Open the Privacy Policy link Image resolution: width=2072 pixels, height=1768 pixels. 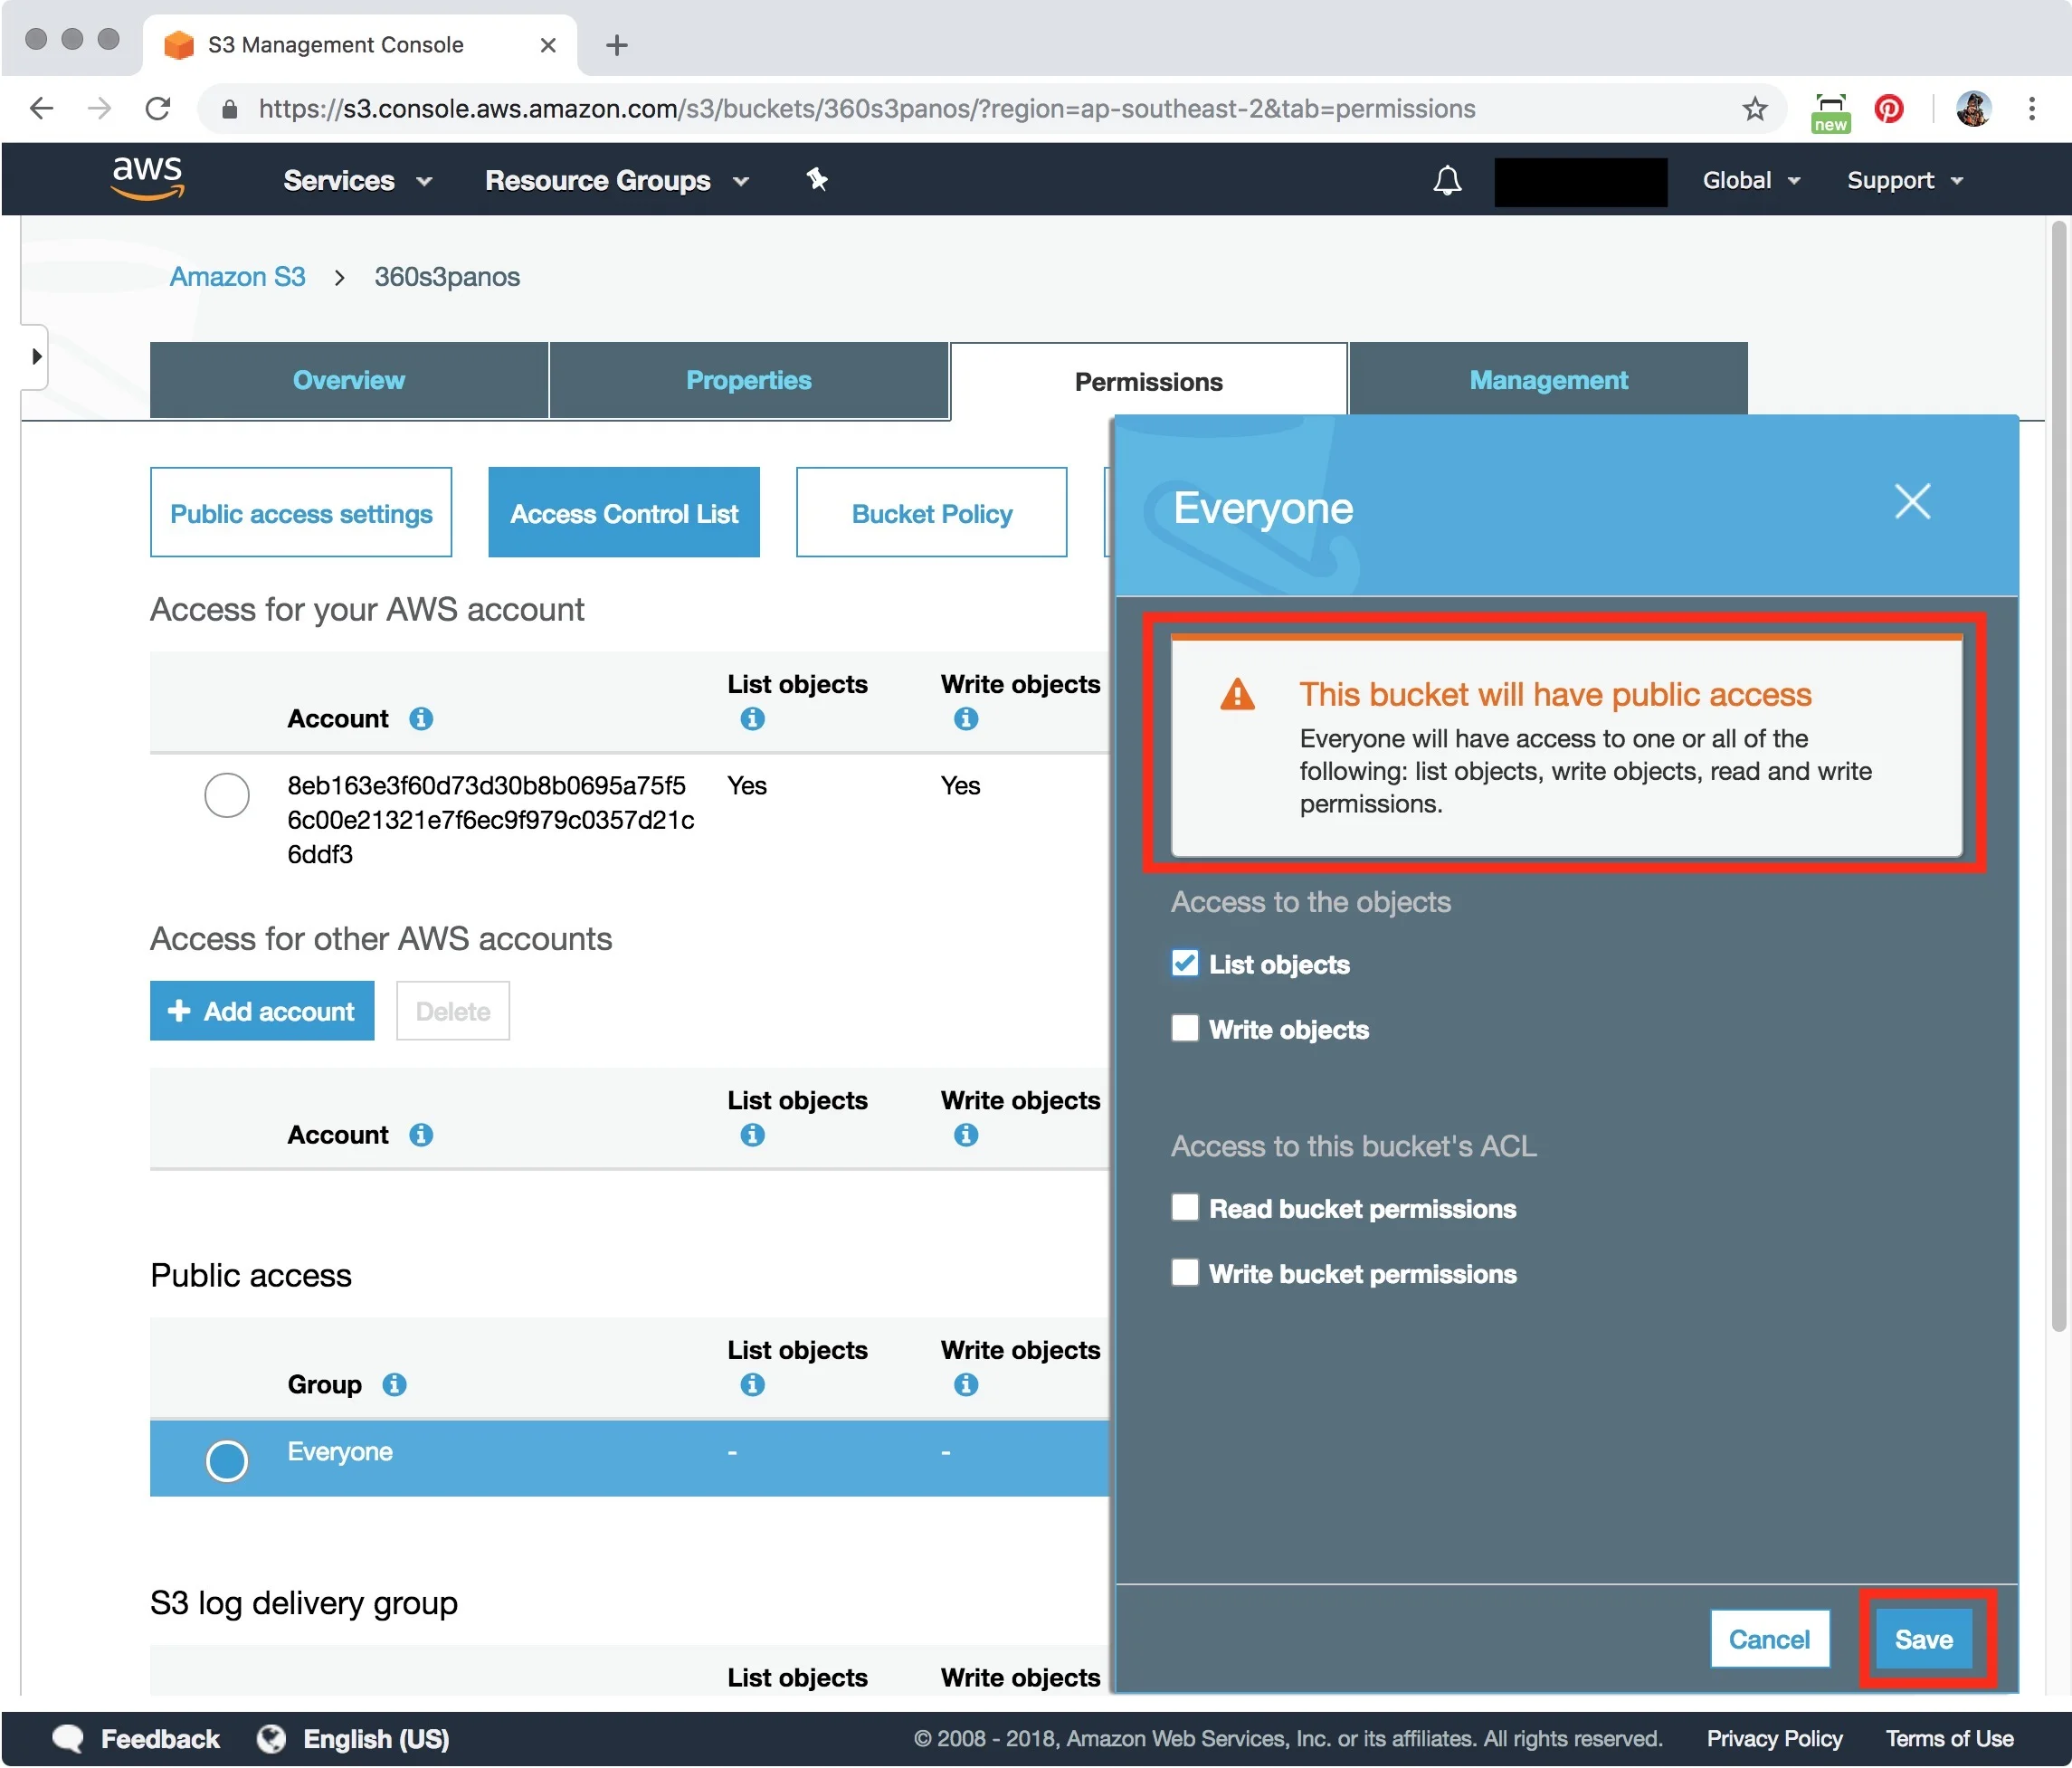(x=1774, y=1738)
